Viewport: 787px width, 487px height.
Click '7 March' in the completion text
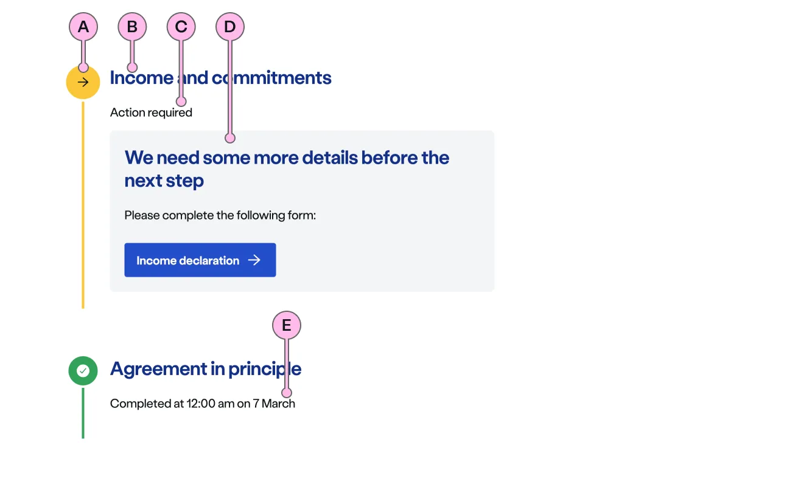point(275,404)
